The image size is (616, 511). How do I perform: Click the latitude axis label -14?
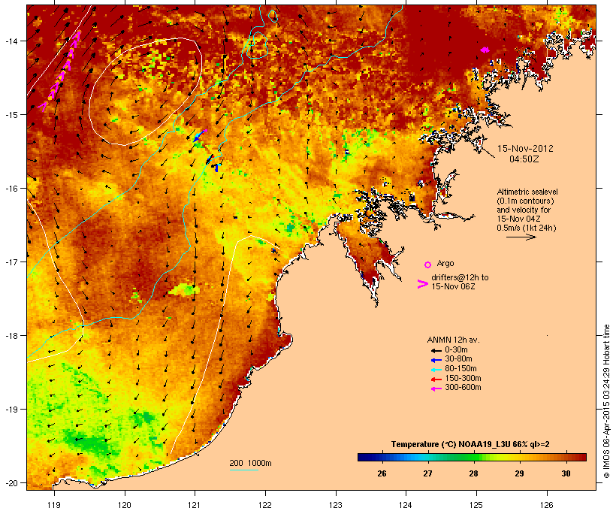pos(11,41)
